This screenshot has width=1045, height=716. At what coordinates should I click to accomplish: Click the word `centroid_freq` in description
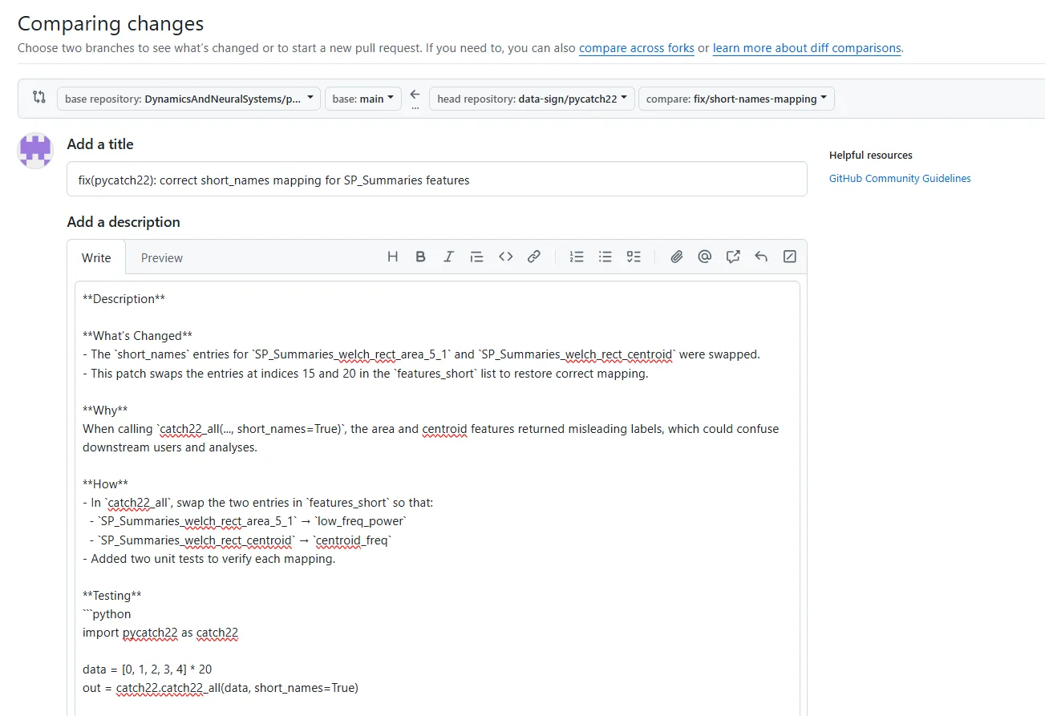click(351, 540)
